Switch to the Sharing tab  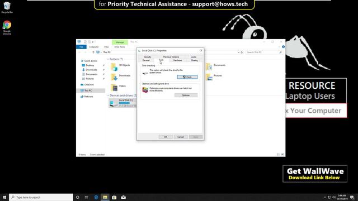194,60
